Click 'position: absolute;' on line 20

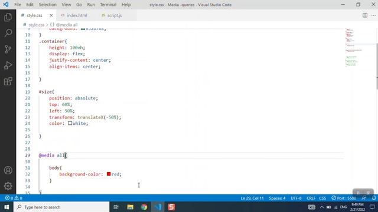pos(73,98)
